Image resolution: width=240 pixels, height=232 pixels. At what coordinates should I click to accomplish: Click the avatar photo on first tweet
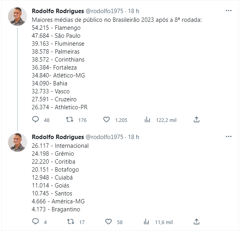[x=17, y=16]
